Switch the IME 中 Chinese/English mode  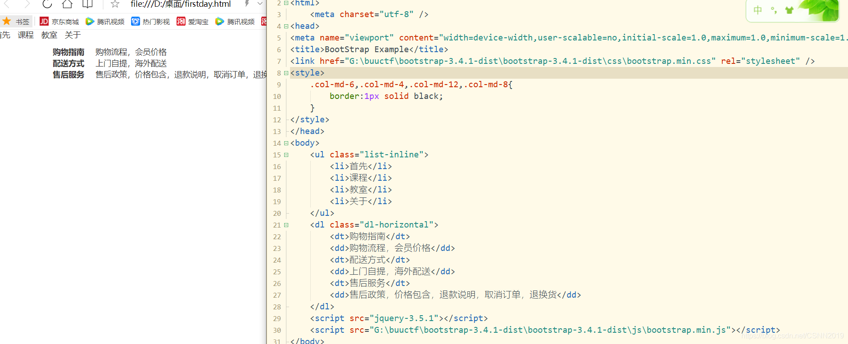pos(758,10)
